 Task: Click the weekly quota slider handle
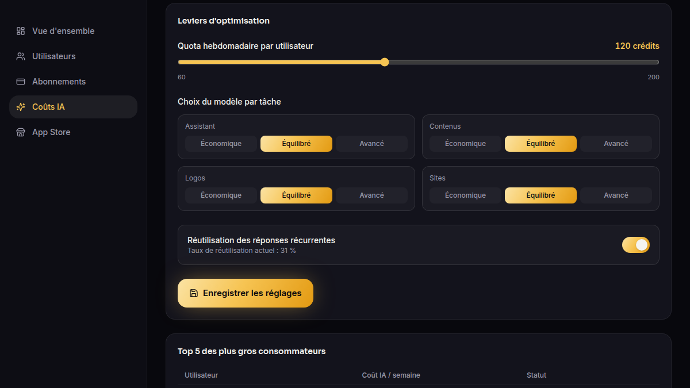tap(385, 62)
